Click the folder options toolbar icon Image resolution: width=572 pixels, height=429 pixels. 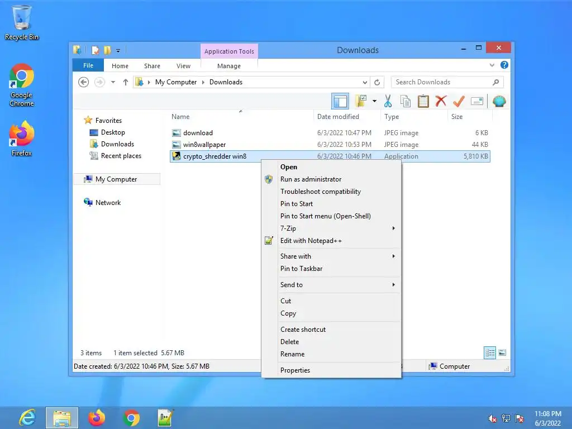tap(361, 101)
